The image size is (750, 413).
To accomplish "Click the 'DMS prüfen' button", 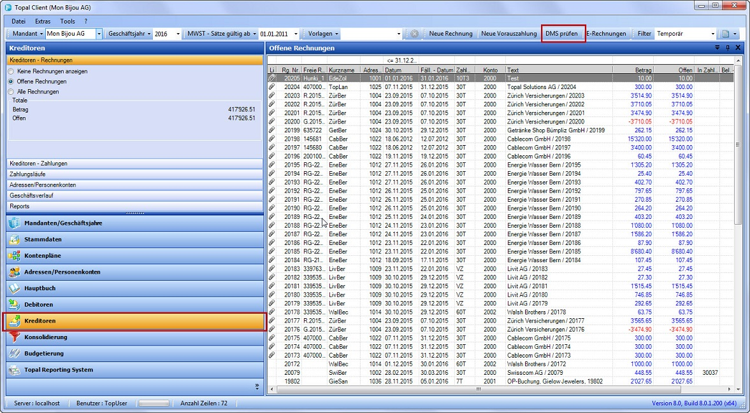I will (562, 34).
